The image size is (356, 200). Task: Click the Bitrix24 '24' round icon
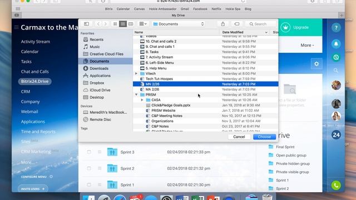click(x=336, y=135)
